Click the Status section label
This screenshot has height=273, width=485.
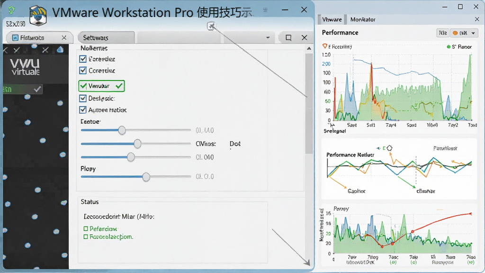click(90, 202)
